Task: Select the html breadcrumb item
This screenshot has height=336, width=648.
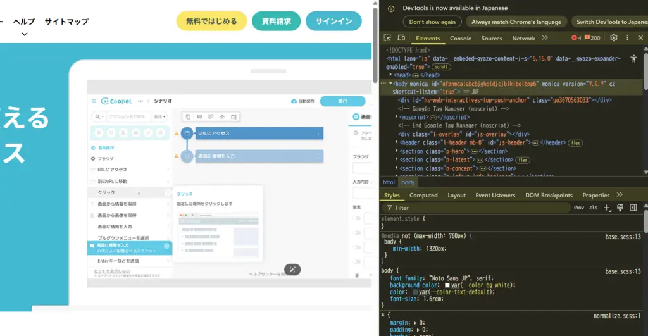Action: click(x=389, y=182)
